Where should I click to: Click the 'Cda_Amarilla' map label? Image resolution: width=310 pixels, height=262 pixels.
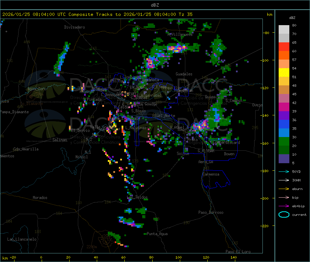(x=26, y=149)
